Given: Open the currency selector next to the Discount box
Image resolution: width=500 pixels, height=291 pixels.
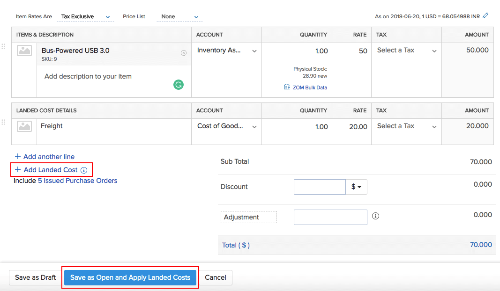Looking at the screenshot, I should 357,186.
